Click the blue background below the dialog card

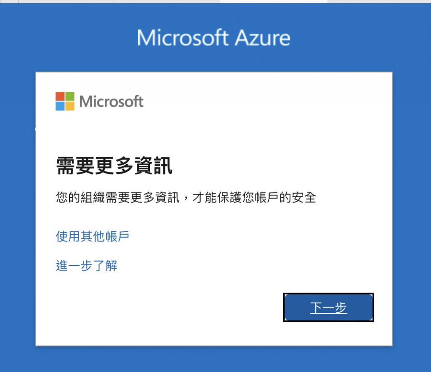[x=214, y=359]
